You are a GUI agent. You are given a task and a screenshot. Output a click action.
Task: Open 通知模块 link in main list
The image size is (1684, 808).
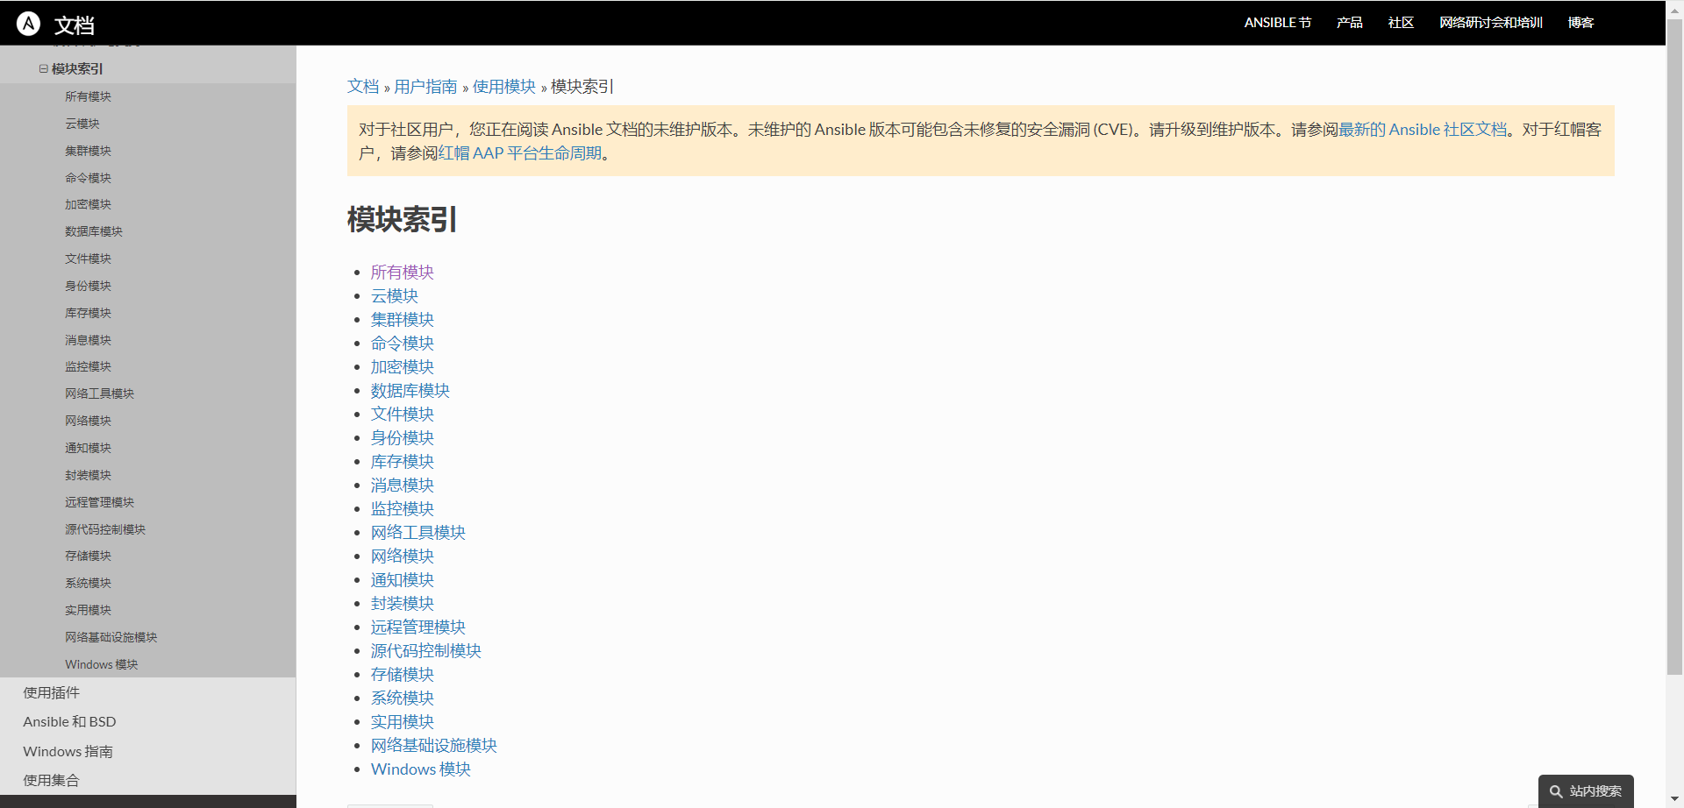click(x=403, y=580)
